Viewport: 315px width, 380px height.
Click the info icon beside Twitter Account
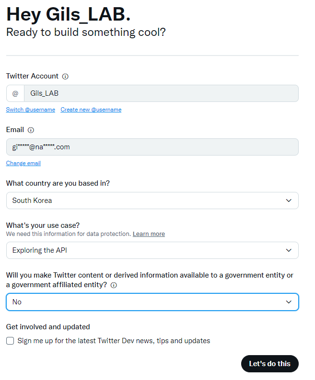coord(66,76)
